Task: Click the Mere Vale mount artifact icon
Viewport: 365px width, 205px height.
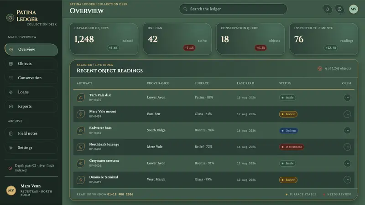Action: [81, 114]
